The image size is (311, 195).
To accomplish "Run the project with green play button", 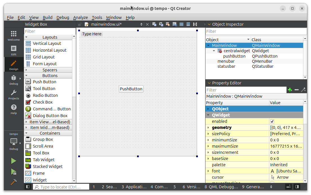I will 14,161.
